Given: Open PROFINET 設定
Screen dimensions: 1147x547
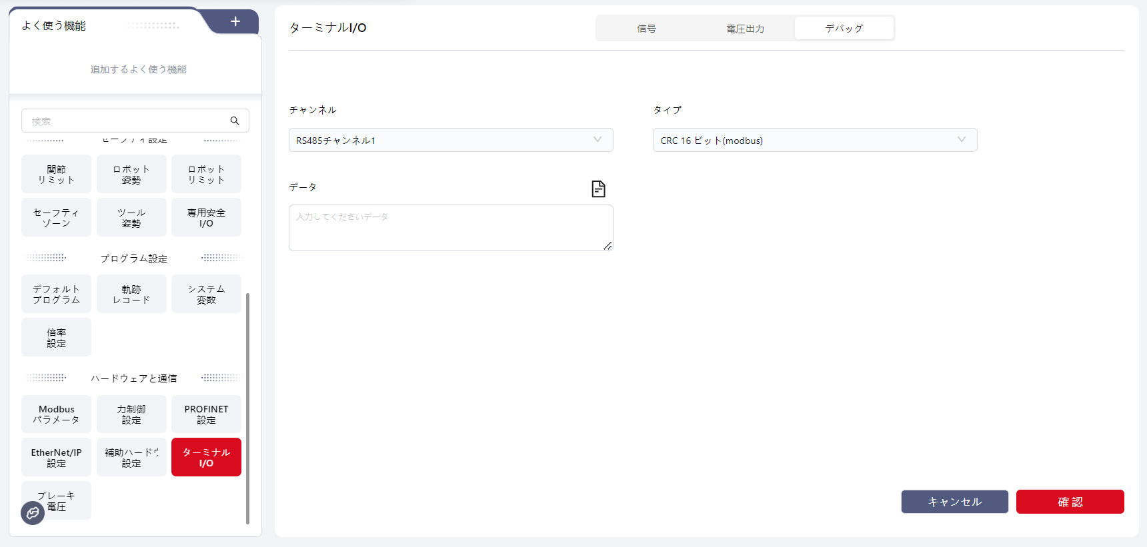Looking at the screenshot, I should tap(206, 414).
